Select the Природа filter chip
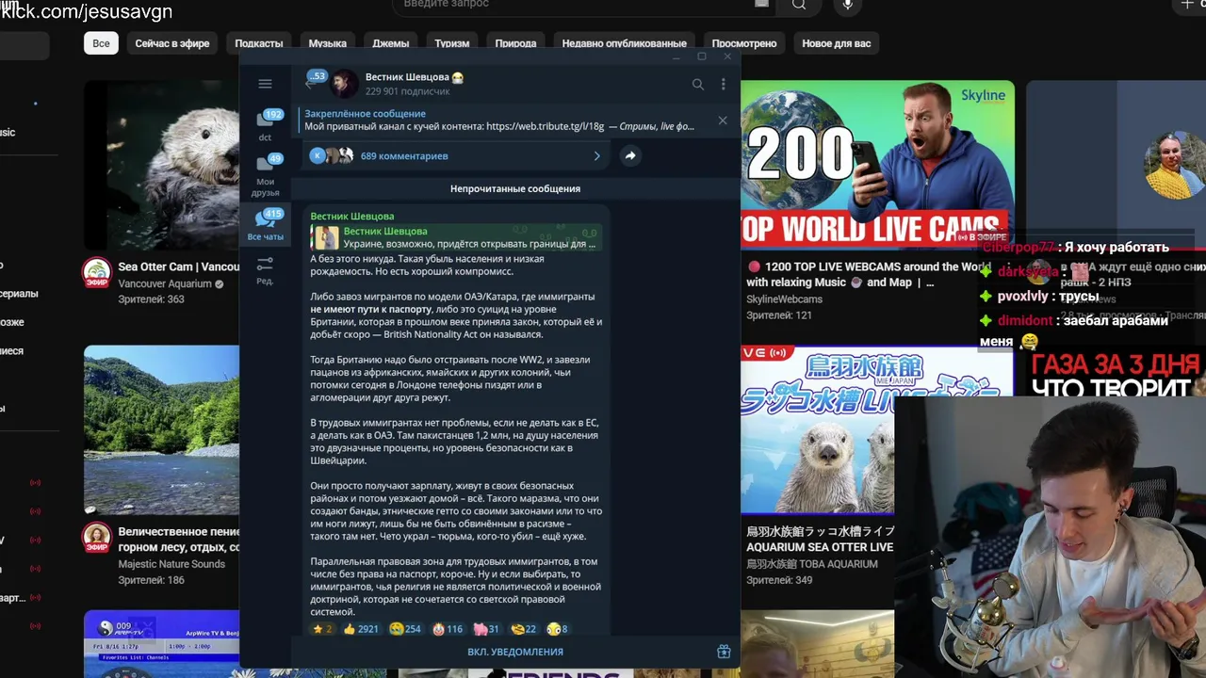1206x678 pixels. [x=515, y=43]
